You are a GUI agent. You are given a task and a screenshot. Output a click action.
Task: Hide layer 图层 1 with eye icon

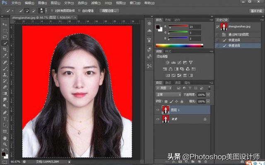[x=158, y=110]
